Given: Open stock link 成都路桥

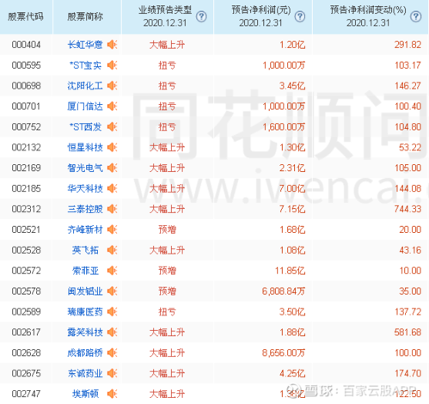Looking at the screenshot, I should pos(85,352).
